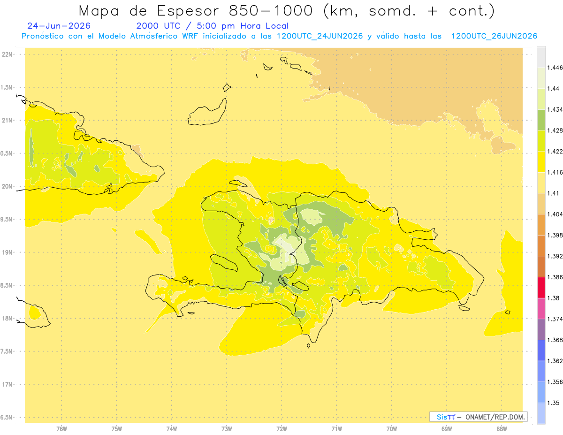Click the 18N latitude label

point(8,319)
